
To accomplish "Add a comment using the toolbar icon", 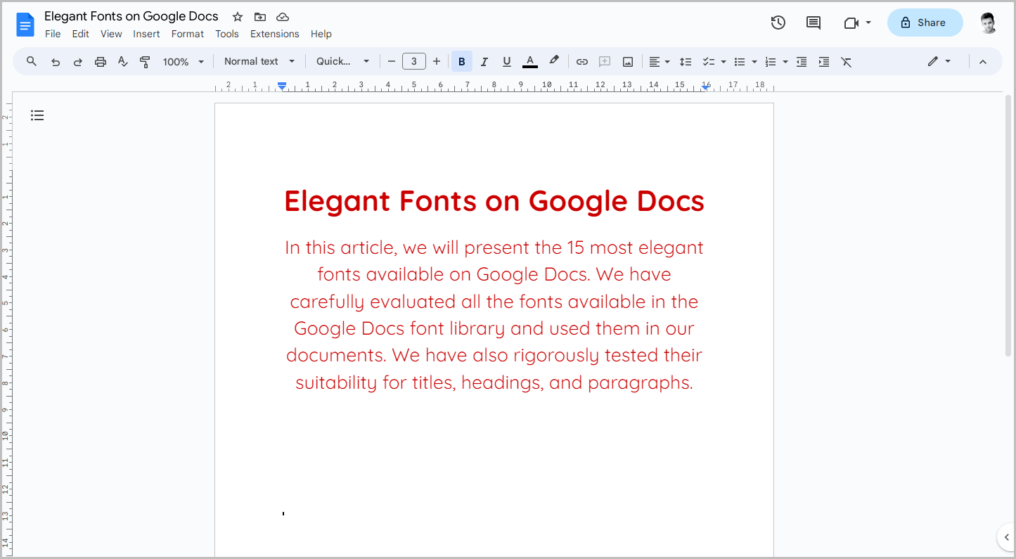I will tap(604, 61).
